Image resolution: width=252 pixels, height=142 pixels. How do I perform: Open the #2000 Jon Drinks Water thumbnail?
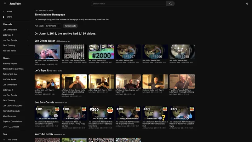(x=101, y=52)
